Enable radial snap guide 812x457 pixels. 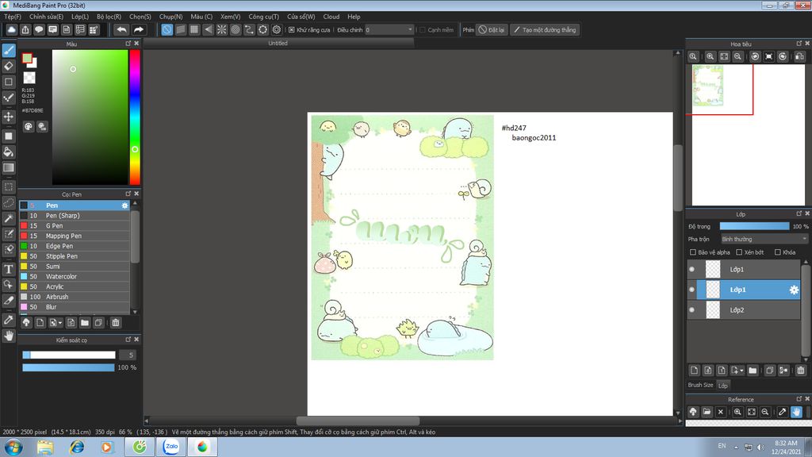[x=222, y=29]
